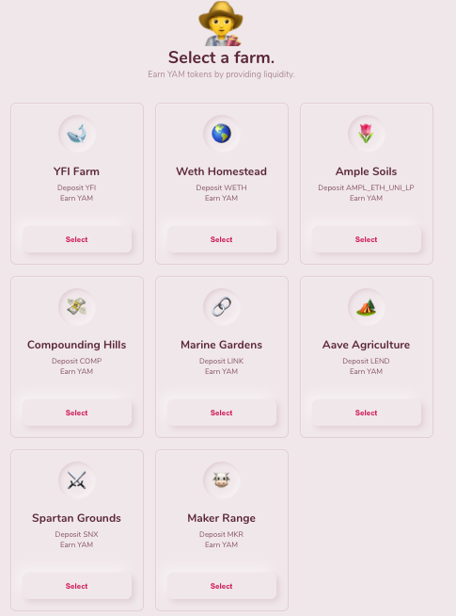Click the tulip icon on Ample Soils
Image resolution: width=456 pixels, height=616 pixels.
(x=367, y=134)
